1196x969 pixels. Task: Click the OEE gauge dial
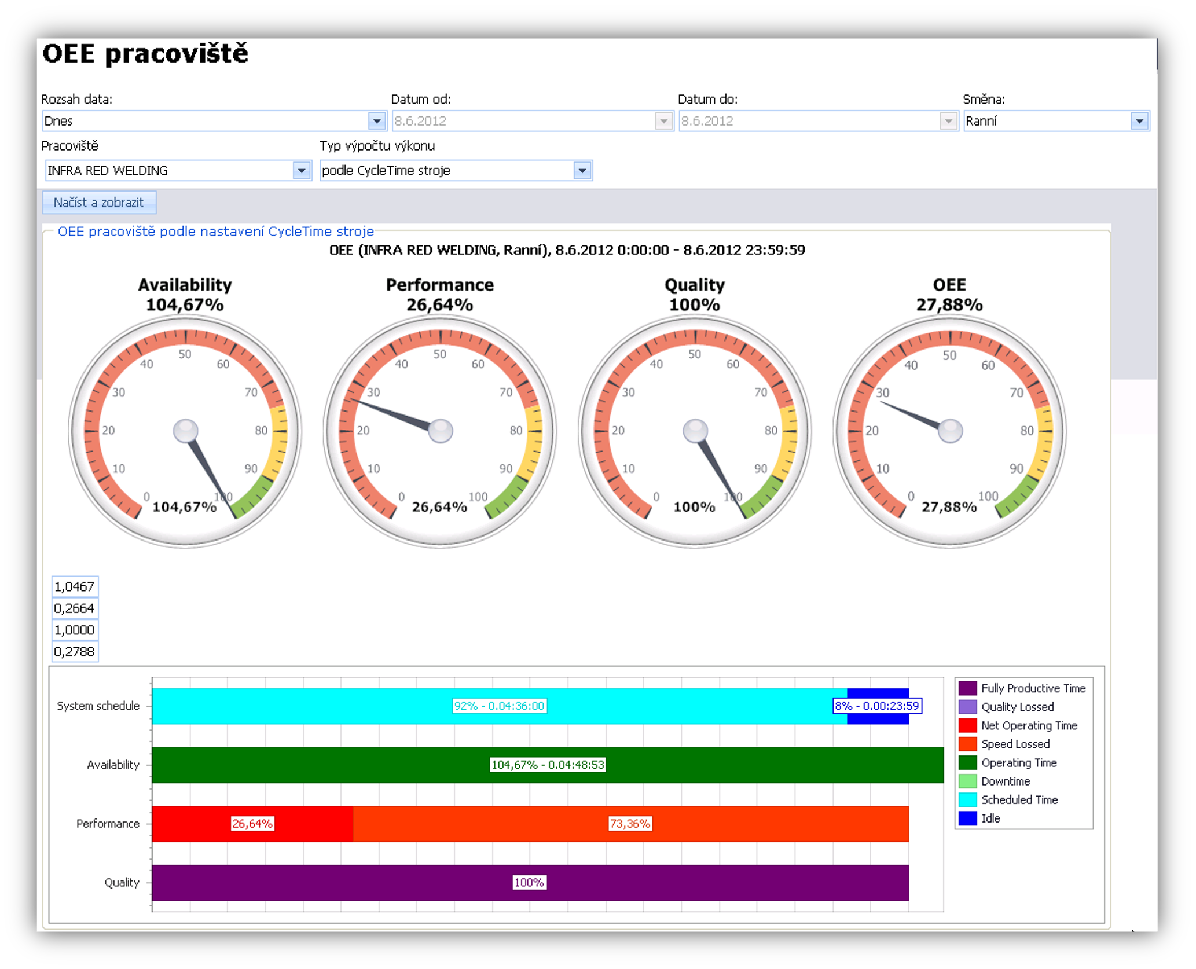[949, 431]
